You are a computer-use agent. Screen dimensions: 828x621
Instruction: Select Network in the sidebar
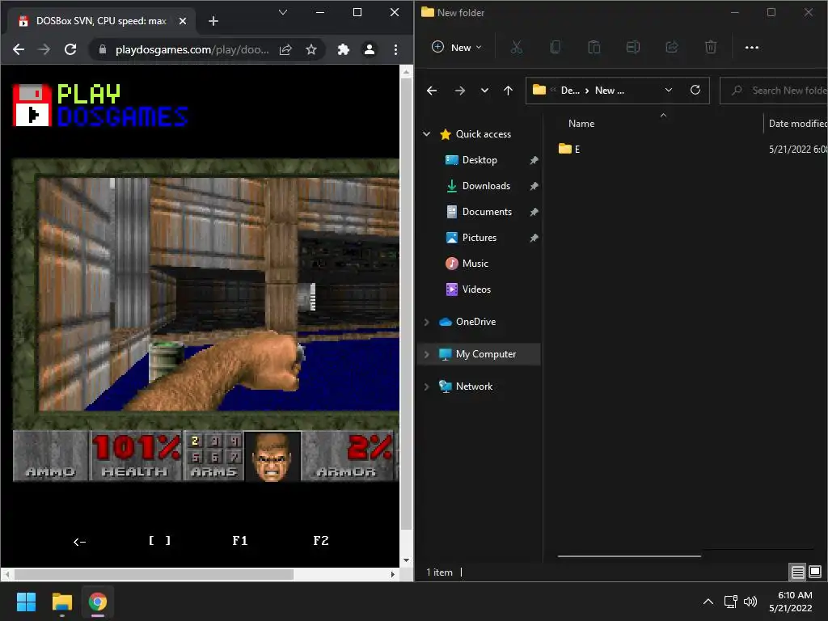pos(474,387)
